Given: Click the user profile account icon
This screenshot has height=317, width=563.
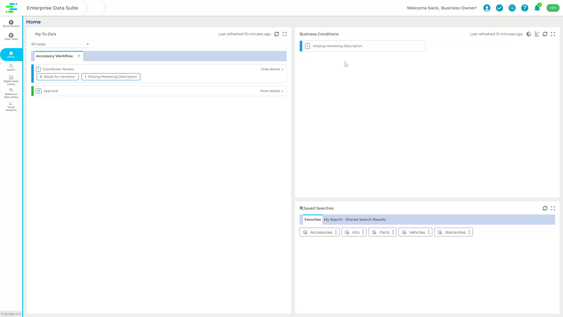Looking at the screenshot, I should tap(487, 8).
